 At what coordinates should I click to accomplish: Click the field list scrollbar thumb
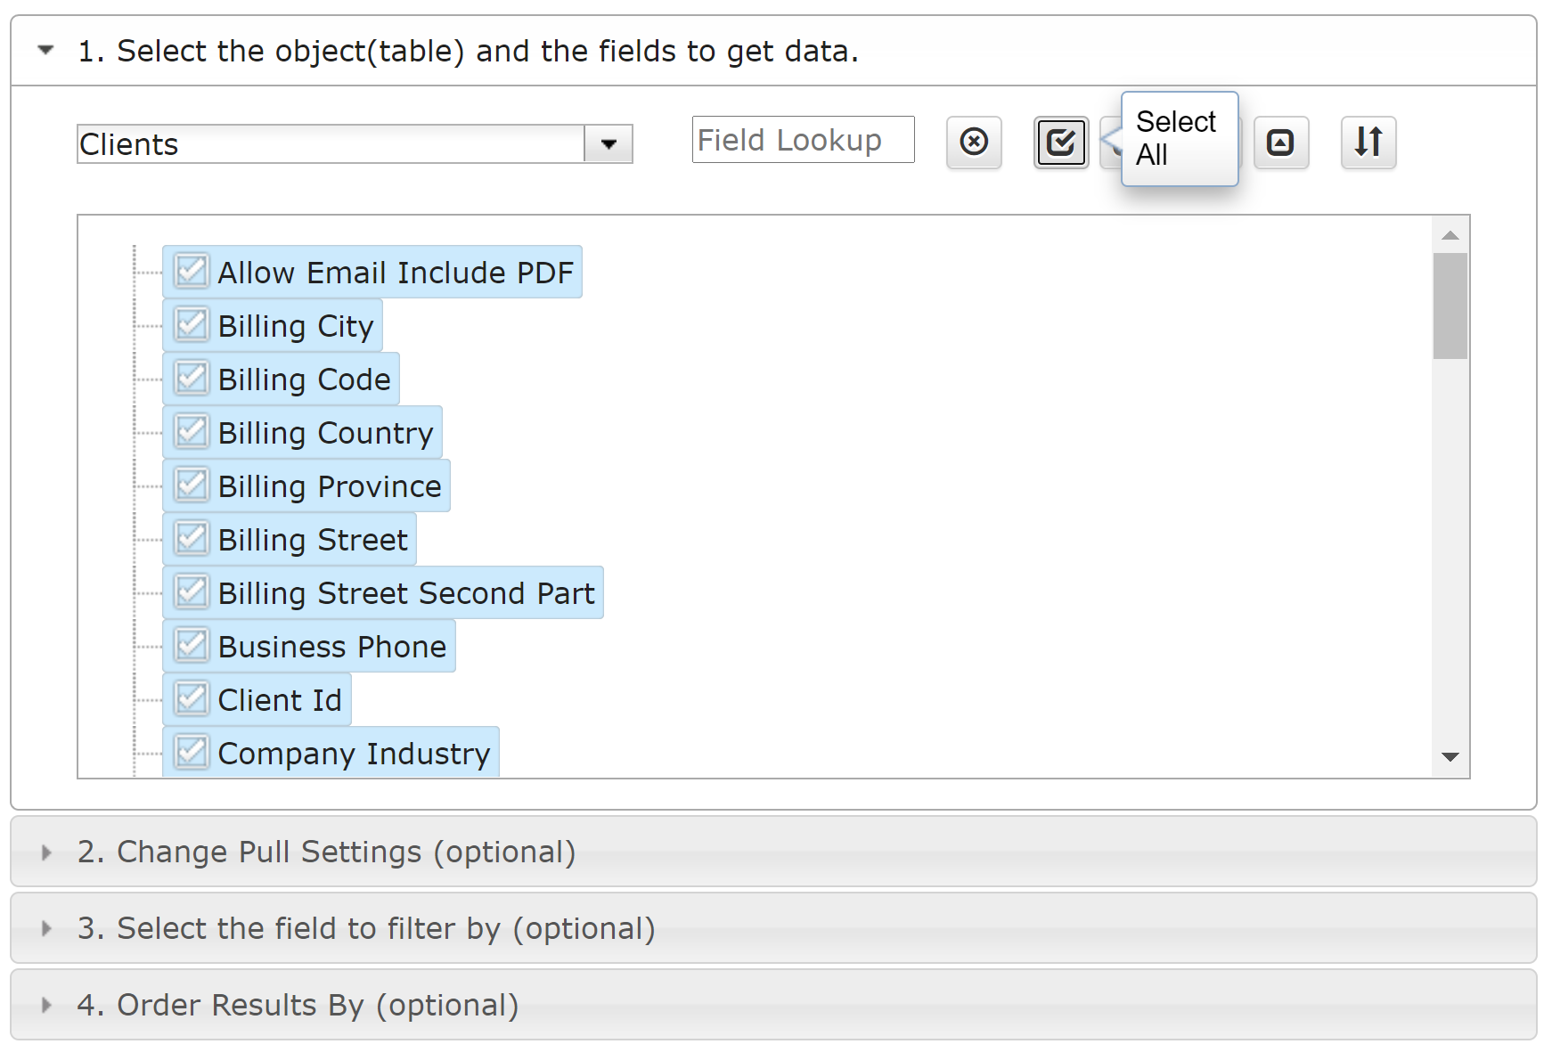coord(1450,306)
